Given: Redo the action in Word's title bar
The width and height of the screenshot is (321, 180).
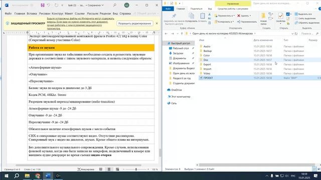Looking at the screenshot, I should (56, 5).
